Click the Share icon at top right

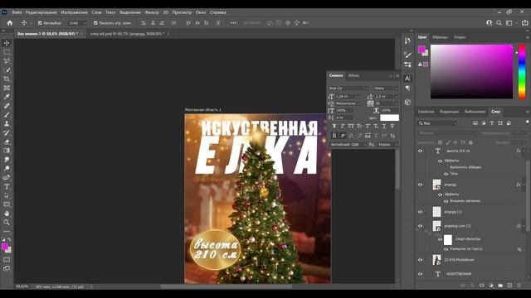click(524, 23)
